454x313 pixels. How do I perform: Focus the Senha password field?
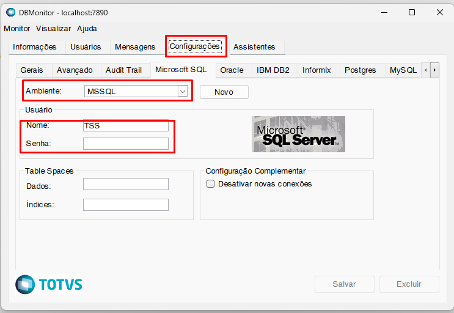pos(126,144)
